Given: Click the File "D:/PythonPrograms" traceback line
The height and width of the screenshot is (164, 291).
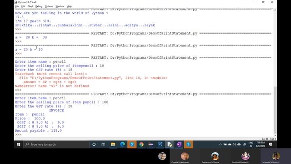Looking at the screenshot, I should coord(93,78).
